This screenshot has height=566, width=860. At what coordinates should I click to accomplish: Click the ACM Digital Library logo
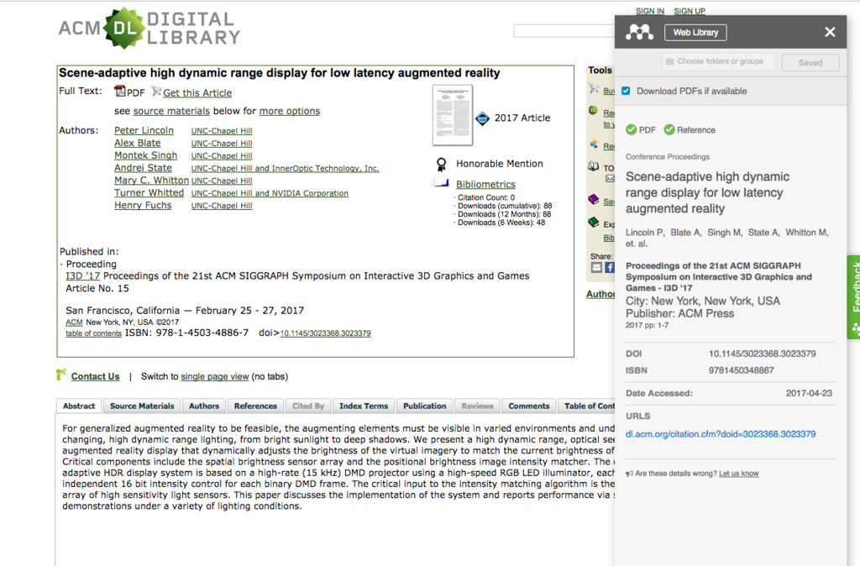click(149, 28)
